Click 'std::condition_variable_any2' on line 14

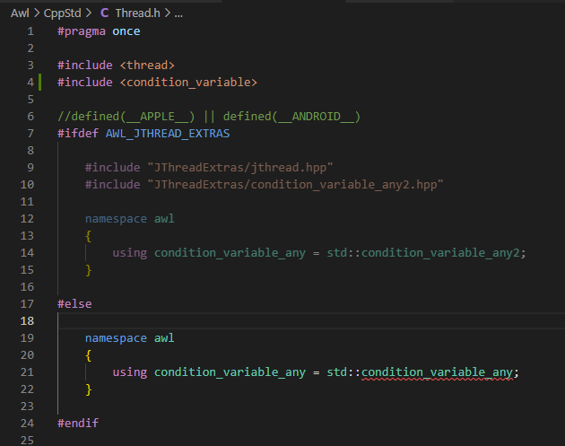[x=423, y=253]
